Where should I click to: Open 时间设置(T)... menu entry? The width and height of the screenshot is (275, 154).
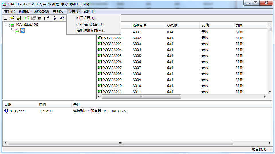click(87, 18)
